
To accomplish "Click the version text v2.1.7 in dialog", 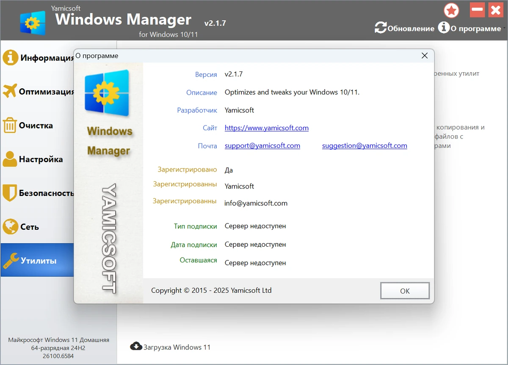I will (x=234, y=74).
